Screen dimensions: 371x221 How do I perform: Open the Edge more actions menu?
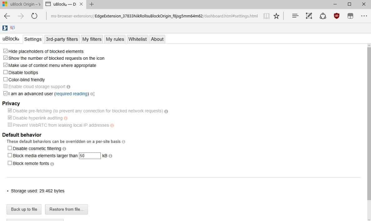pos(364,16)
